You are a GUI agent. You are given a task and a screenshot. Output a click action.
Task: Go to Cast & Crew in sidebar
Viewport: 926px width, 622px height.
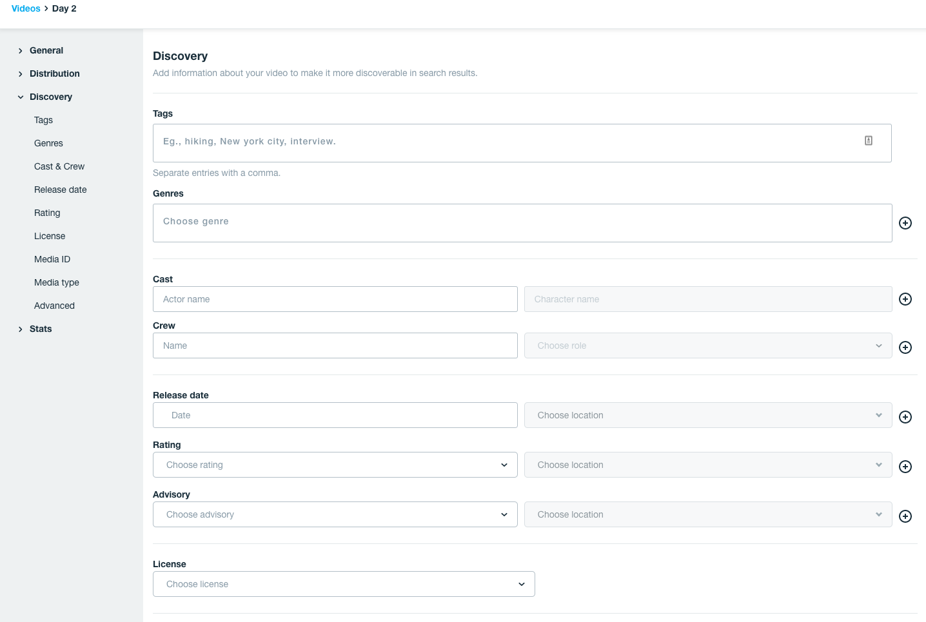tap(59, 166)
